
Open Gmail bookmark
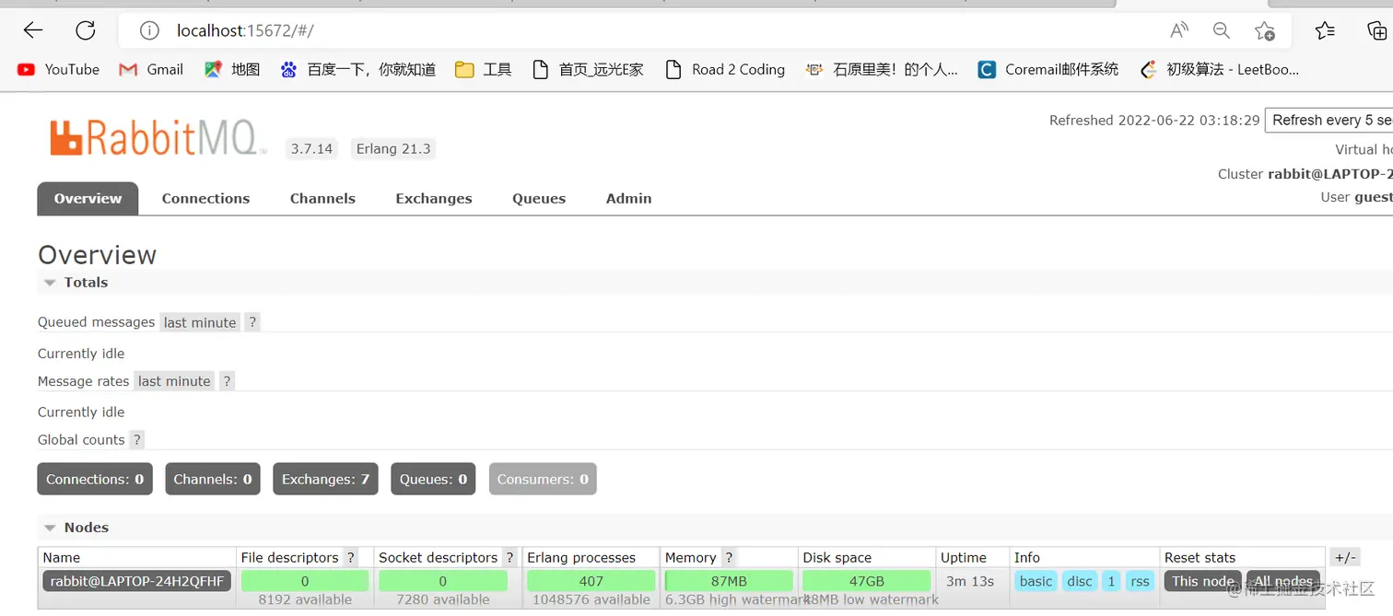[152, 69]
